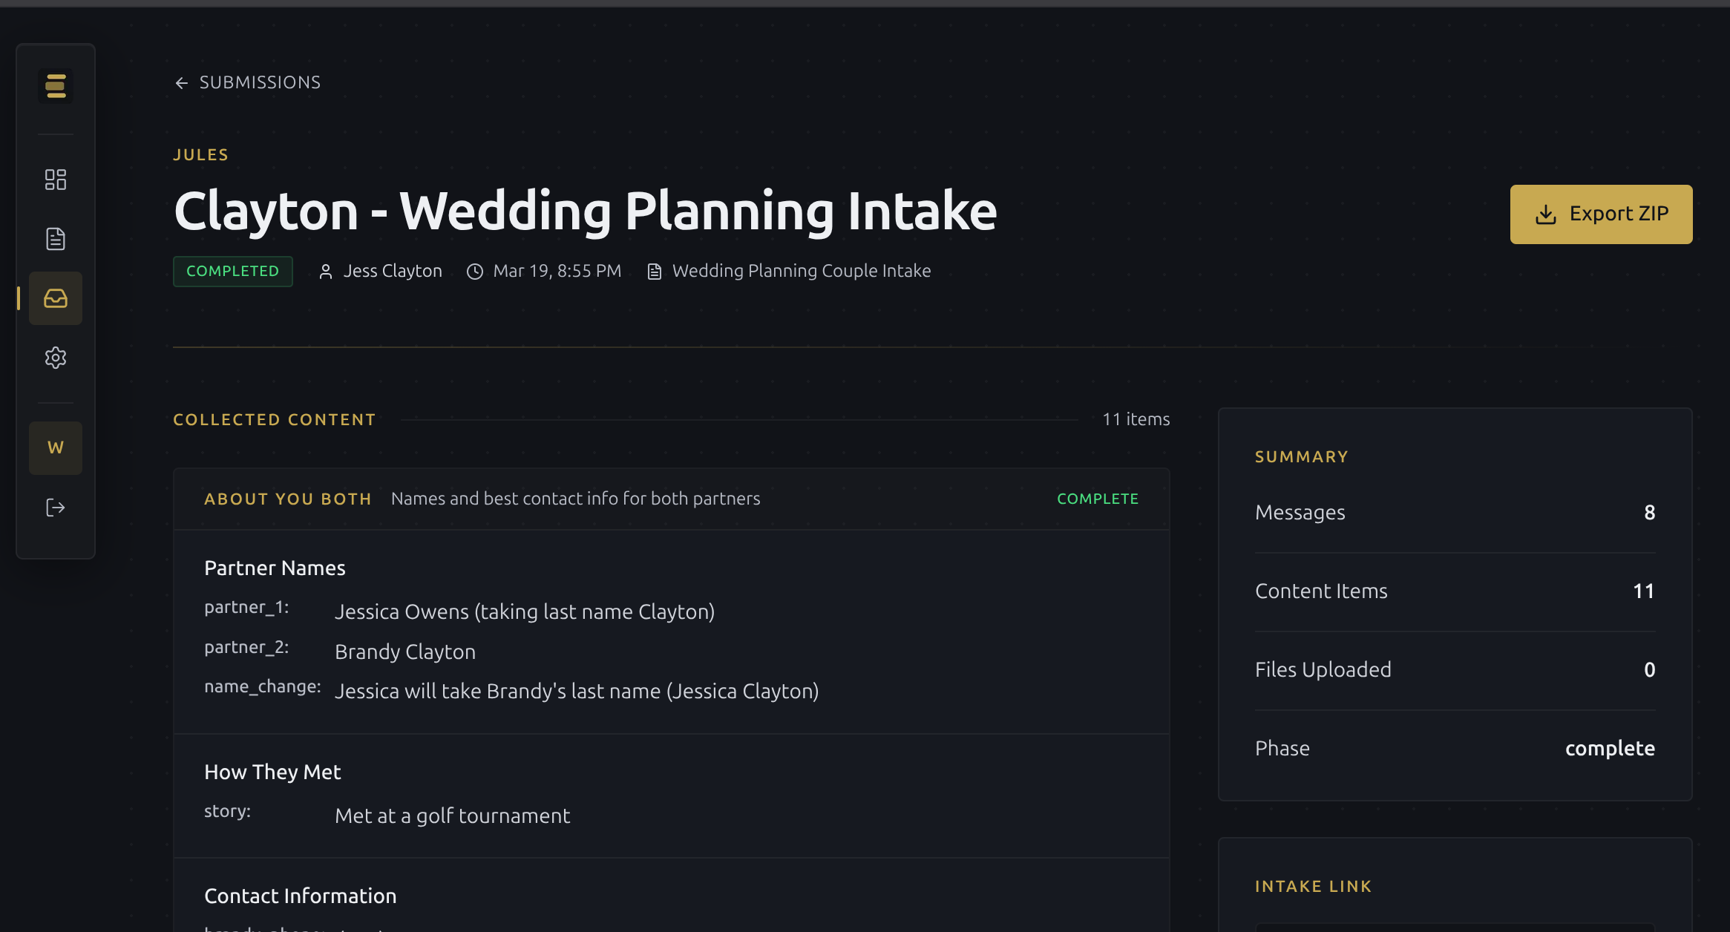Click the Content Items row in Summary

click(x=1454, y=591)
